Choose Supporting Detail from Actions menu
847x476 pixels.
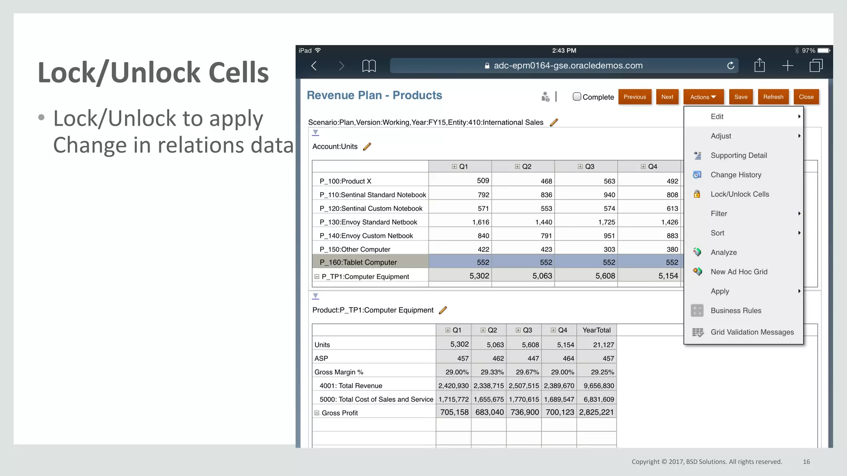(739, 155)
